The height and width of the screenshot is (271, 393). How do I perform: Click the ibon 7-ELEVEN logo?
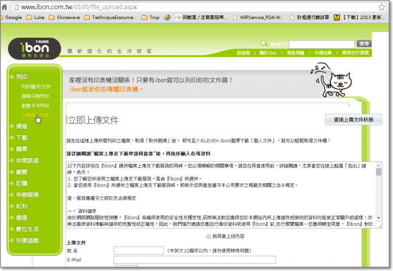pyautogui.click(x=35, y=49)
